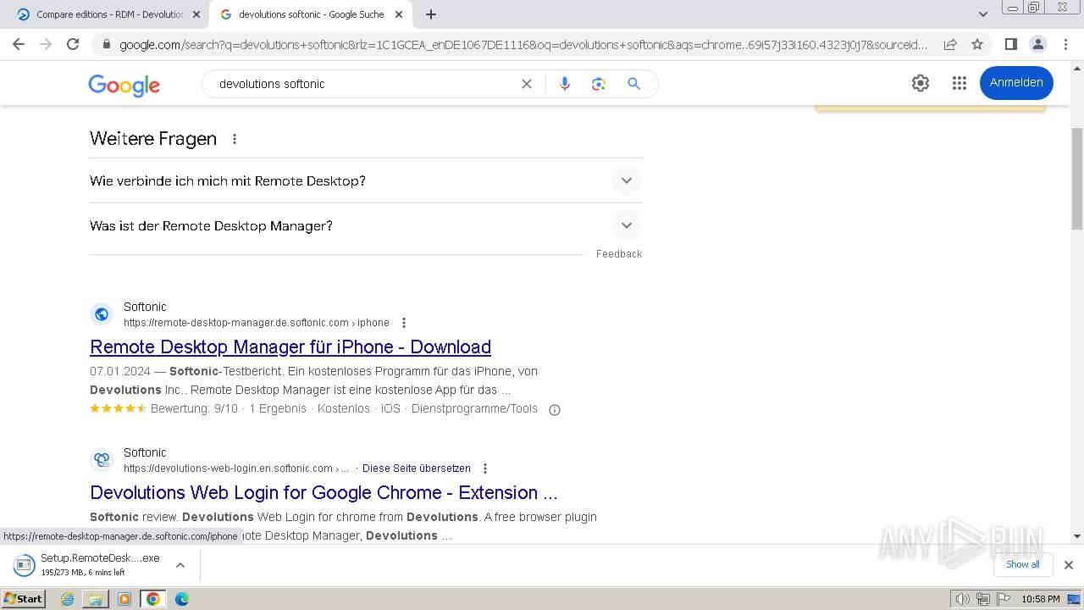Open Google quick settings gear
Image resolution: width=1084 pixels, height=610 pixels.
(x=921, y=83)
